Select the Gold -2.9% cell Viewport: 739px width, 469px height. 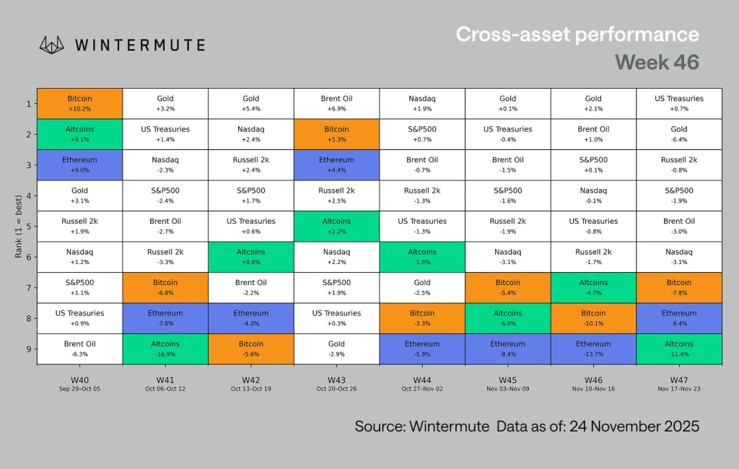[336, 349]
